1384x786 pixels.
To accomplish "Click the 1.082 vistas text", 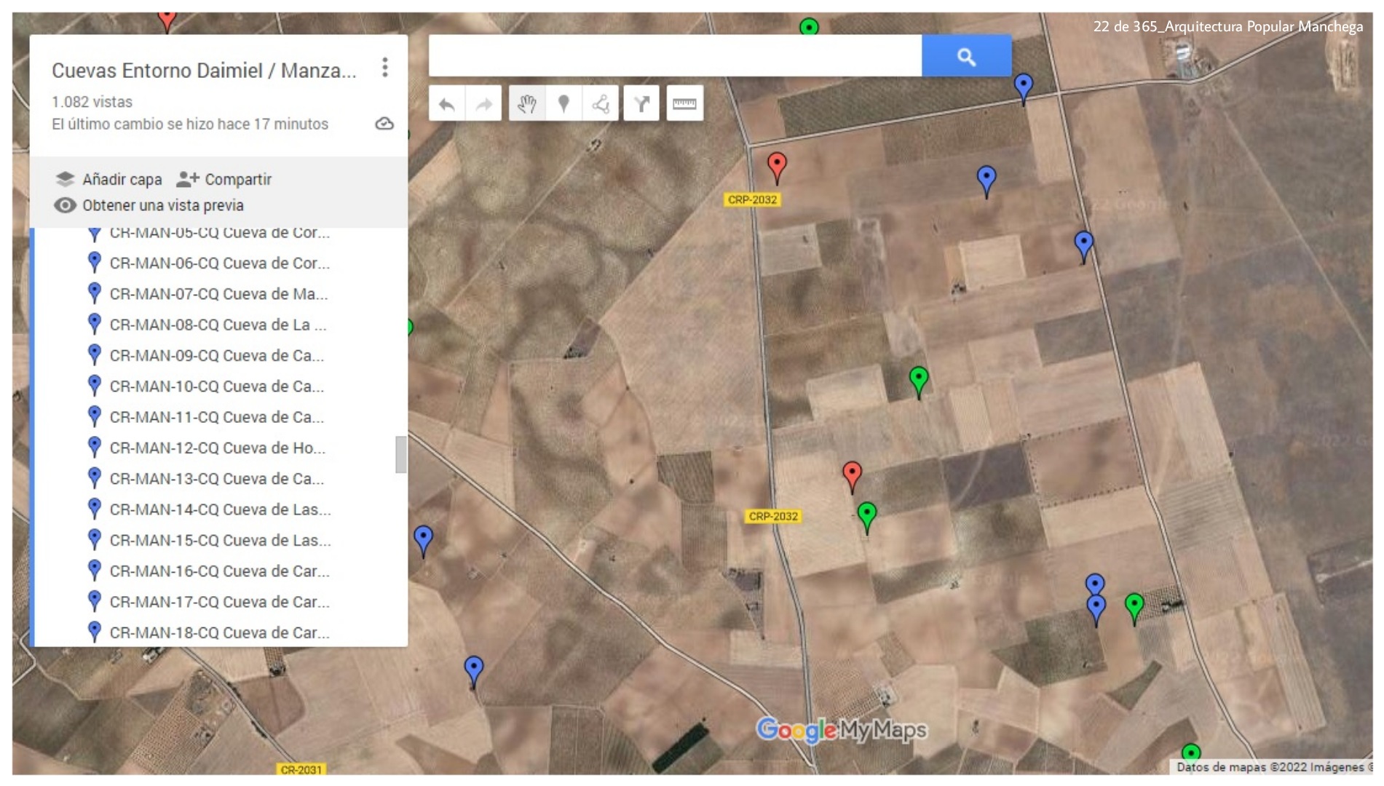I will pyautogui.click(x=92, y=102).
